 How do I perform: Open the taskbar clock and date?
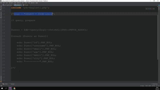point(157,88)
